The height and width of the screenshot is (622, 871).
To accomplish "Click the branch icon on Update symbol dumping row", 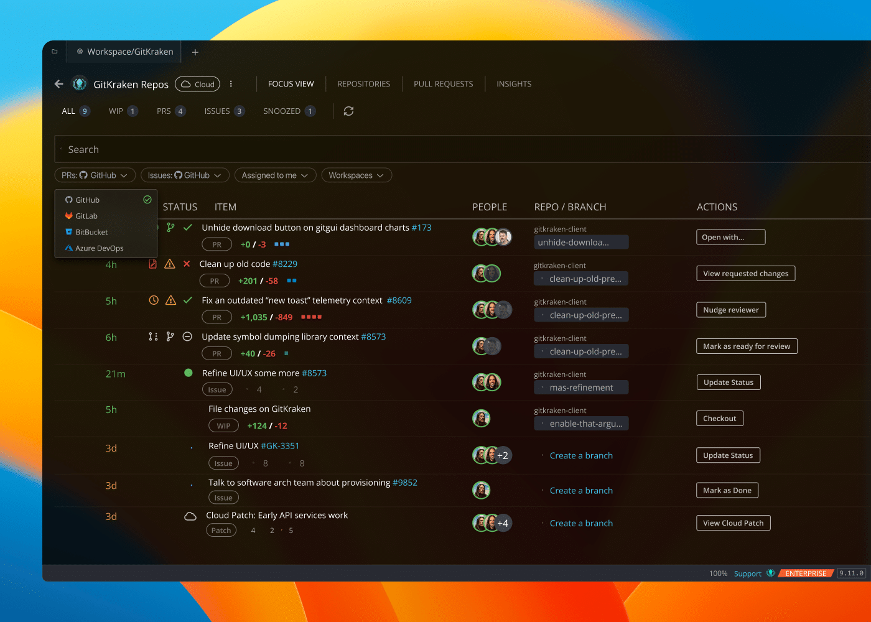I will [x=170, y=337].
